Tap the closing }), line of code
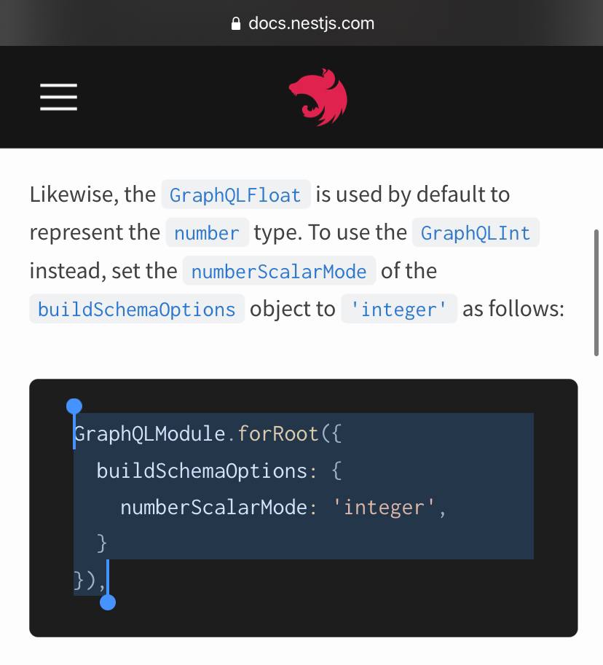The height and width of the screenshot is (665, 603). (x=89, y=581)
